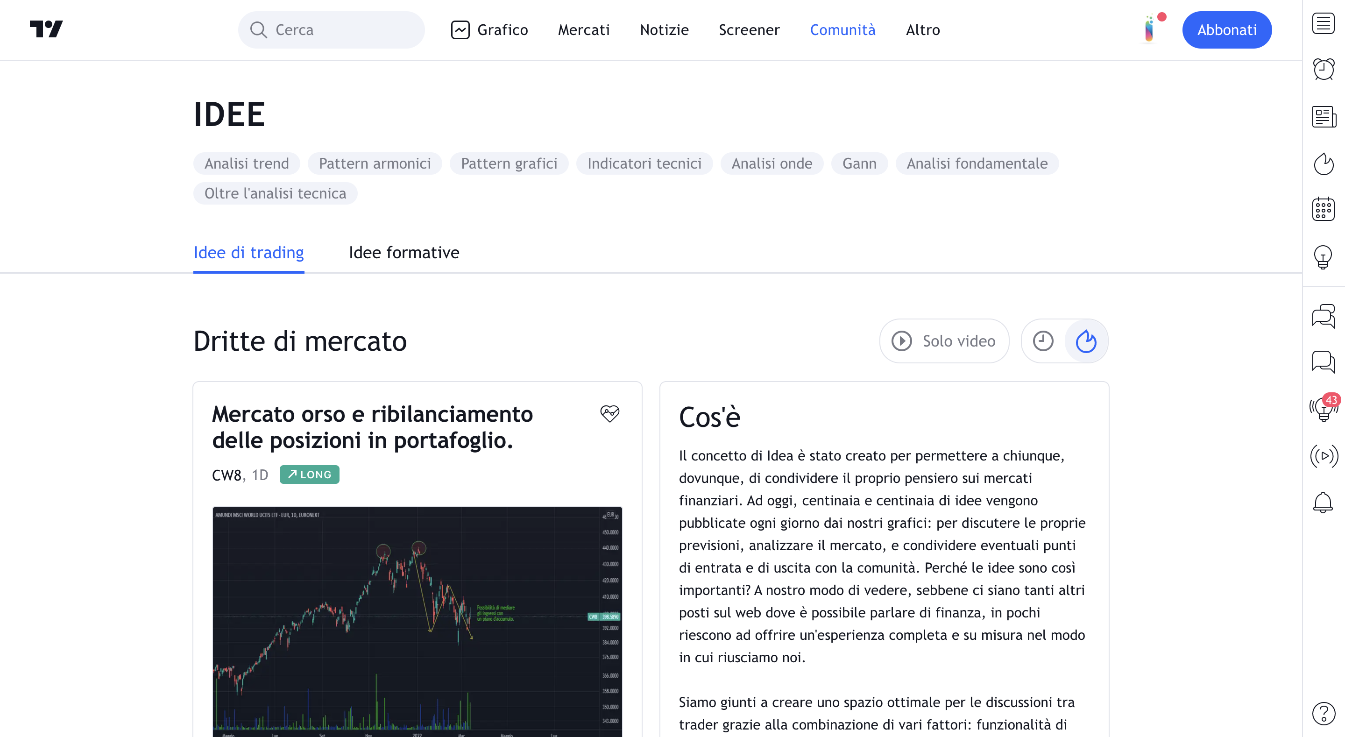Switch to Idee formative tab

click(x=404, y=253)
